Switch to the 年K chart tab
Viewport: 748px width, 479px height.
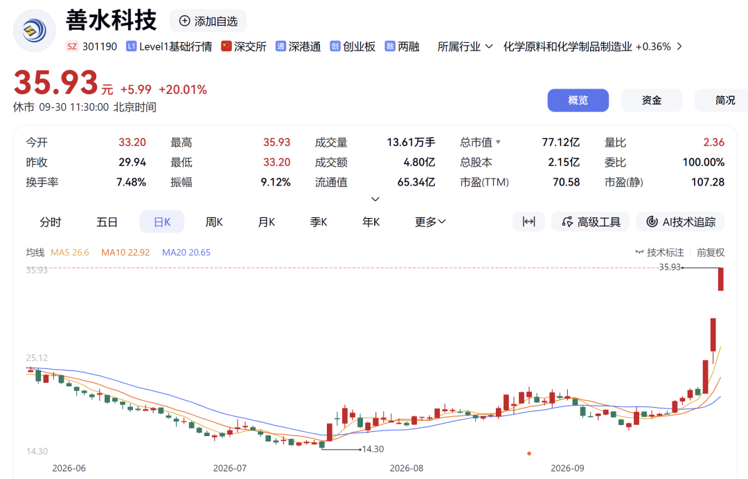[371, 222]
